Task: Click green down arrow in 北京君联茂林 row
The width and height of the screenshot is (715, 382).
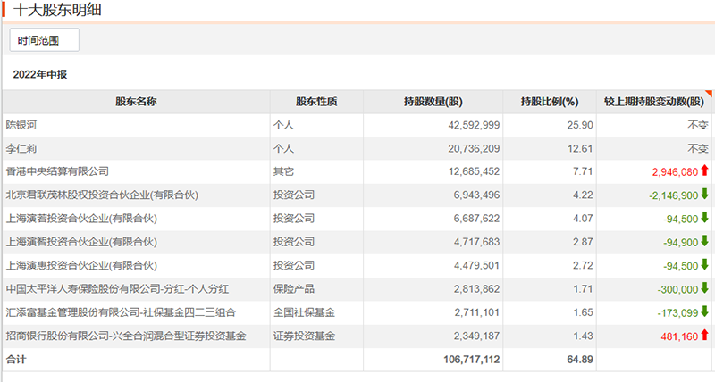Action: (704, 195)
